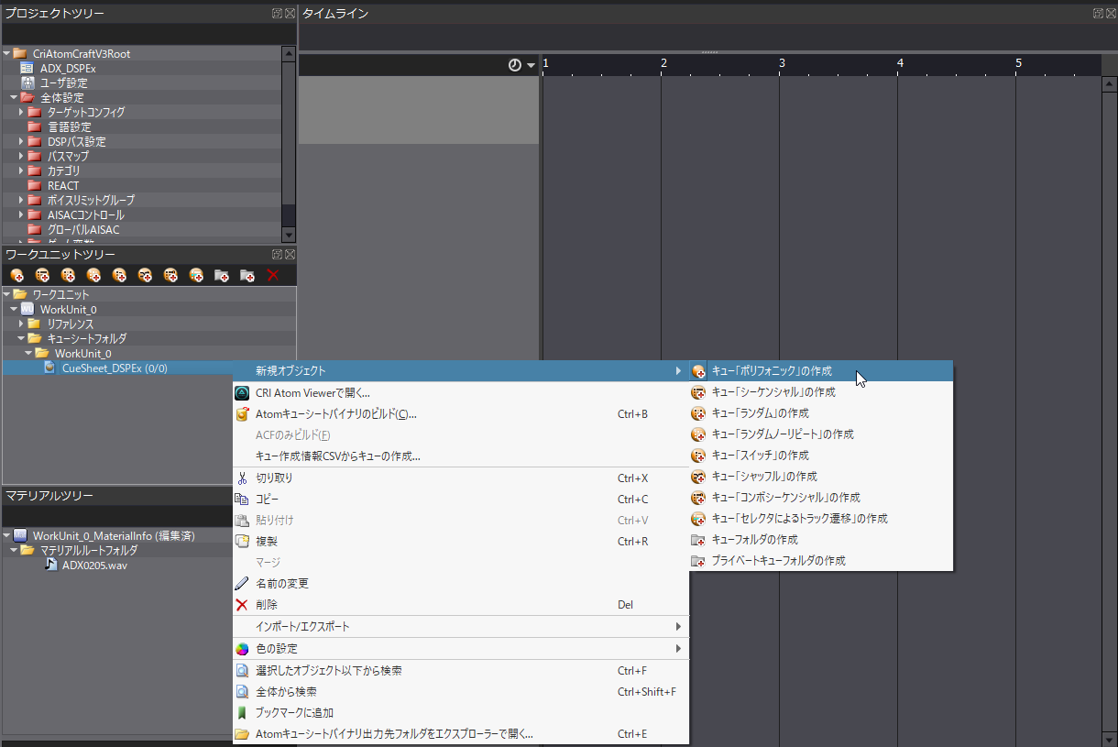This screenshot has height=747, width=1118.
Task: Click the create private cue folder toolbar icon
Action: pos(247,275)
